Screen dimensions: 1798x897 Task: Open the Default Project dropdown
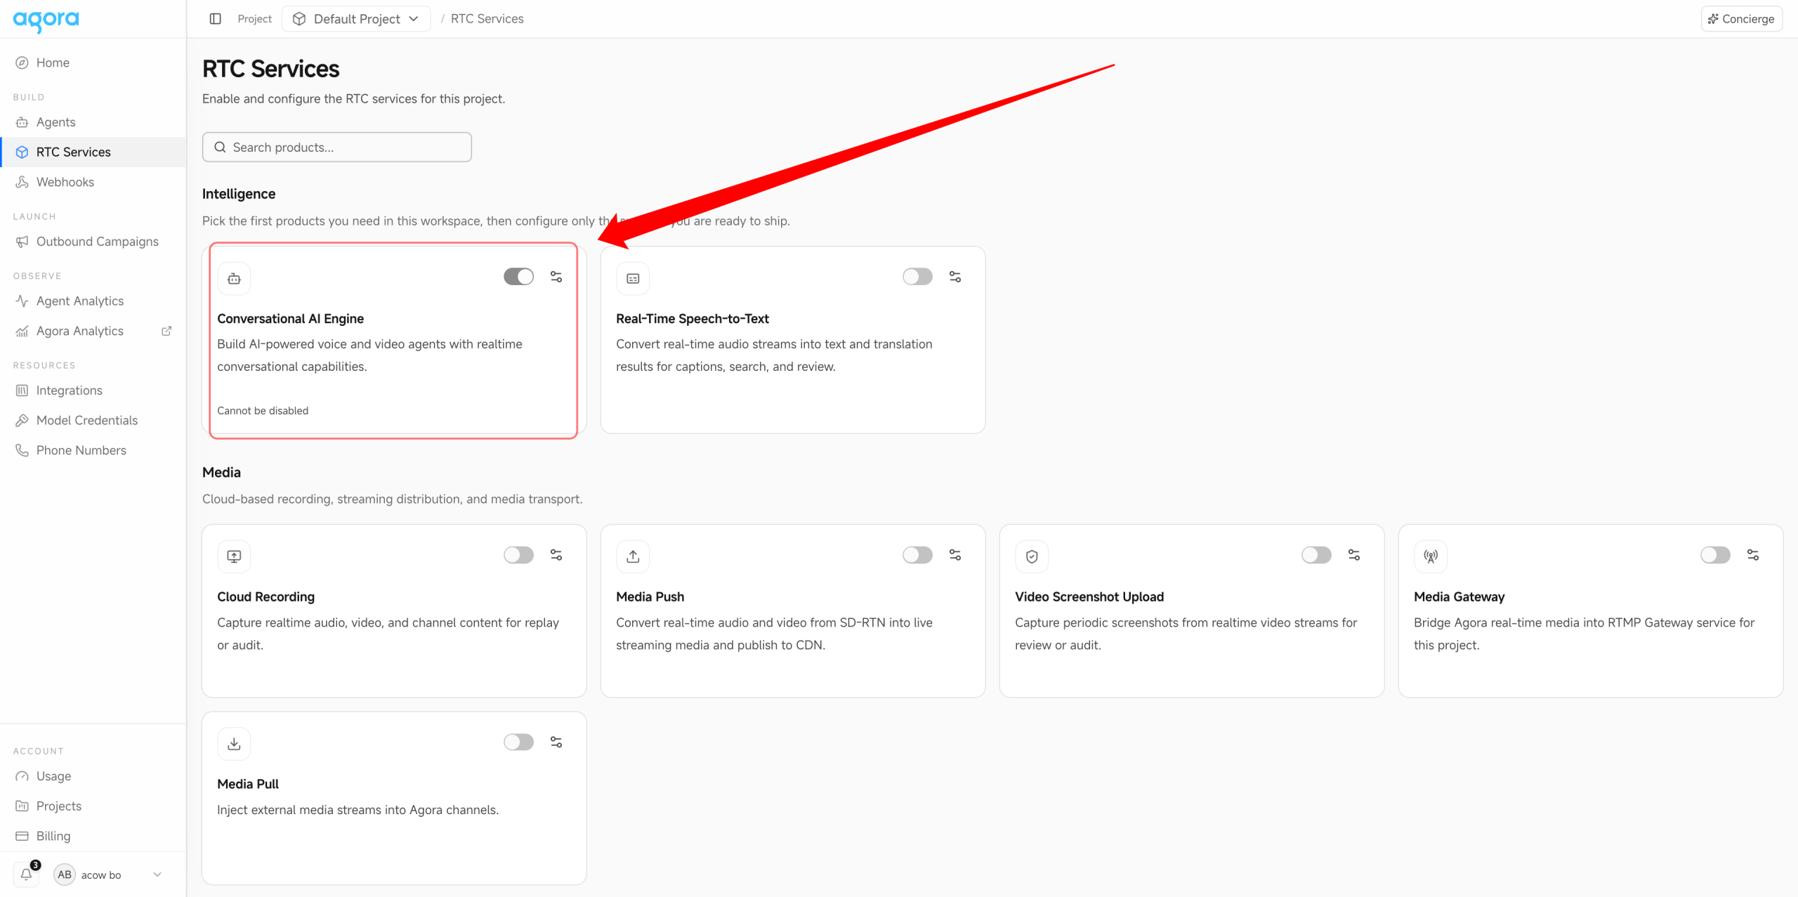click(x=356, y=19)
